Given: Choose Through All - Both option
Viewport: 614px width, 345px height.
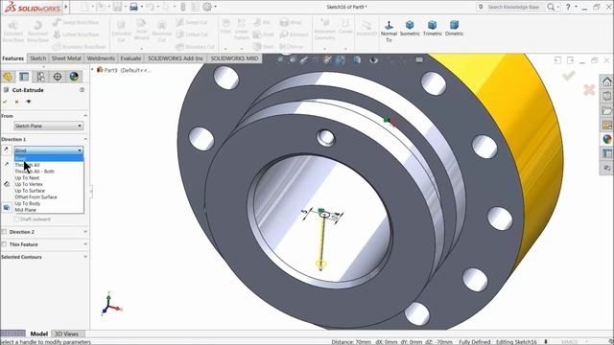Looking at the screenshot, I should click(35, 172).
